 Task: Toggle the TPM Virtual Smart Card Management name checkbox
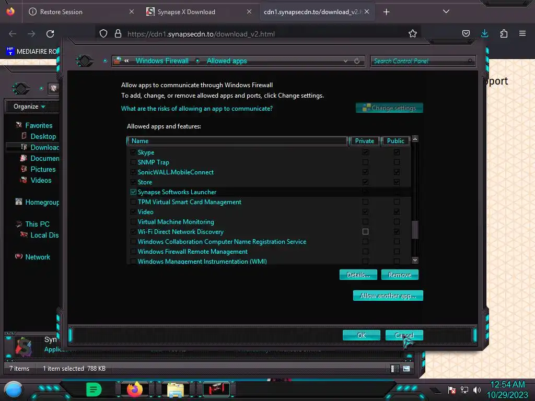point(133,202)
